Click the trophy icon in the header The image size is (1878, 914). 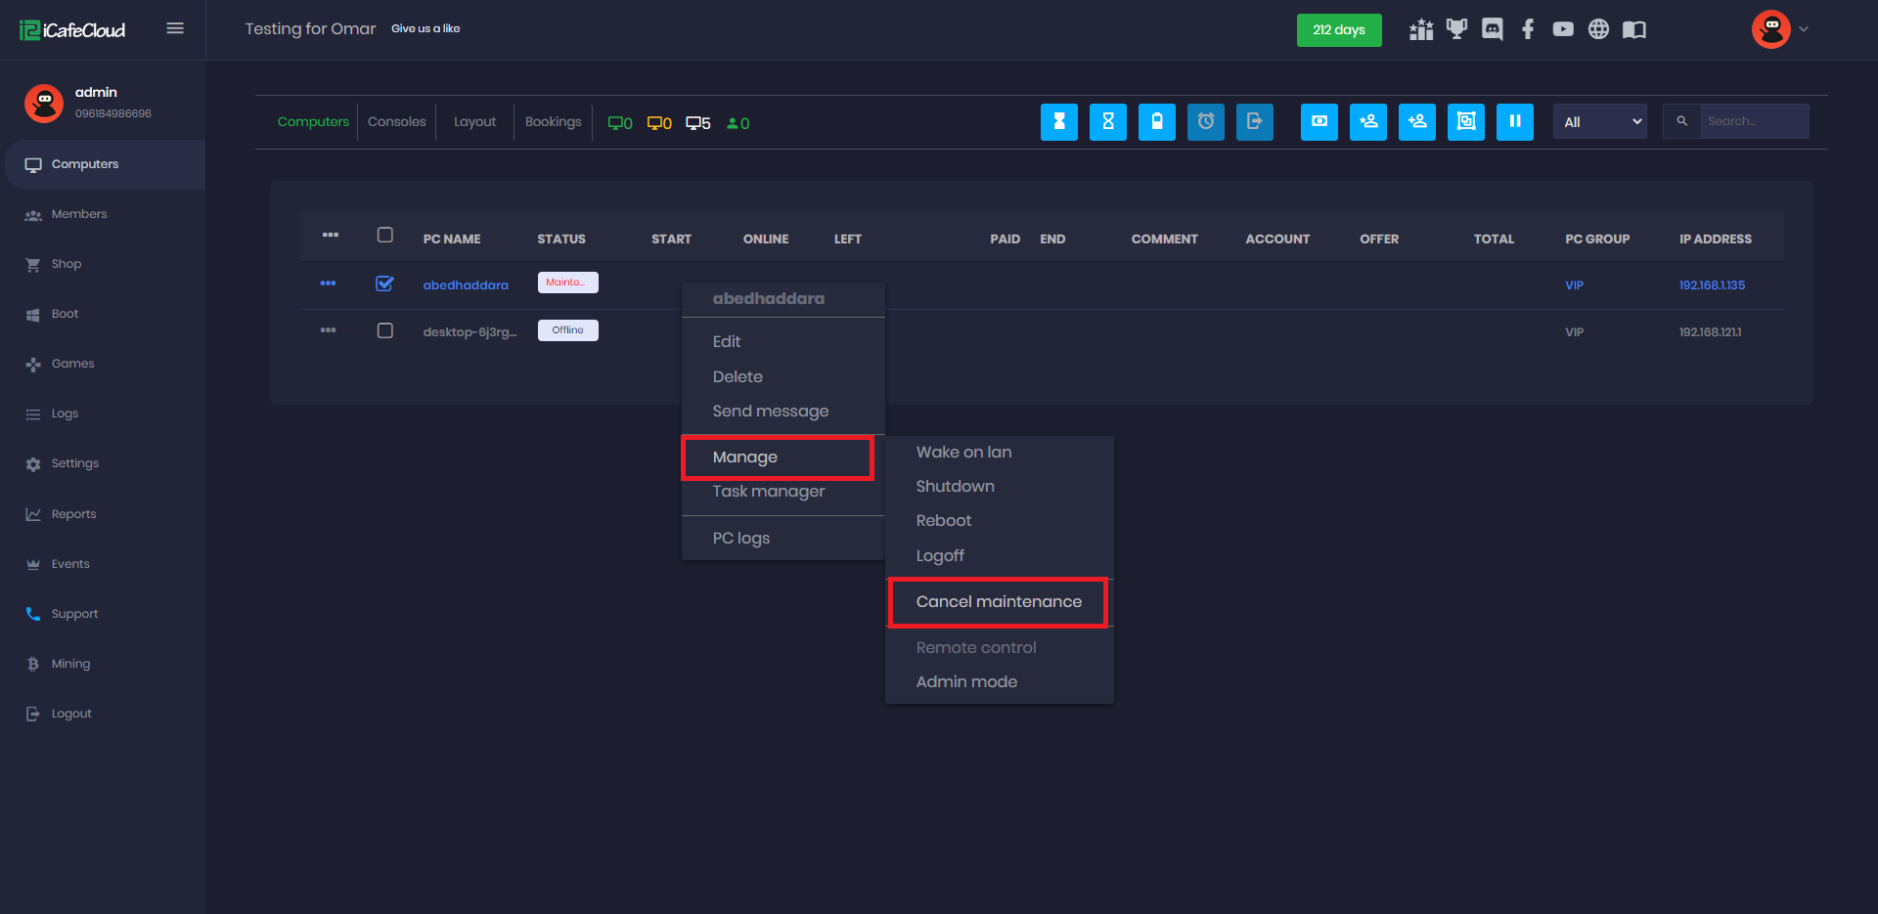[x=1456, y=29]
